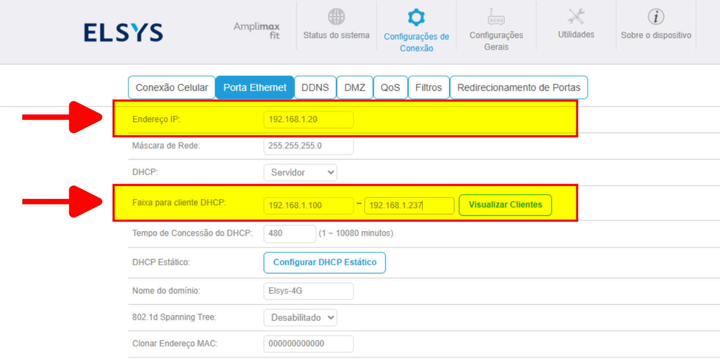Click the Tempo de Concessão 480 field
Viewport: 720px width, 359px height.
[x=290, y=234]
